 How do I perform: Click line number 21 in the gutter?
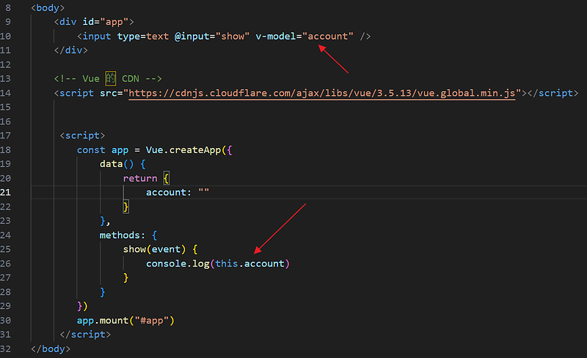[x=14, y=192]
